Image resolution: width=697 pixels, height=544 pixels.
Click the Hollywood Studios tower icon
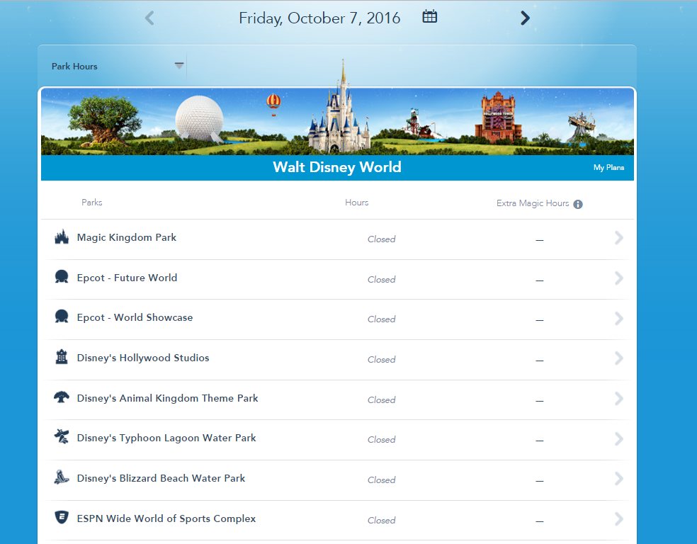[62, 358]
